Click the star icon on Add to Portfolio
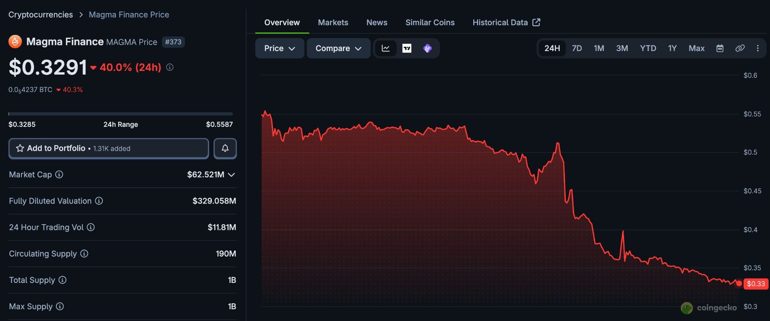Viewport: 770px width, 321px height. [x=20, y=148]
